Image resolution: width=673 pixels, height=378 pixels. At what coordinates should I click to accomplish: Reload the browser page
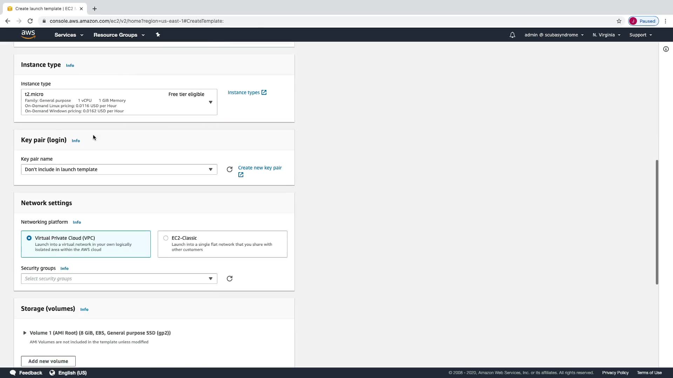(30, 21)
